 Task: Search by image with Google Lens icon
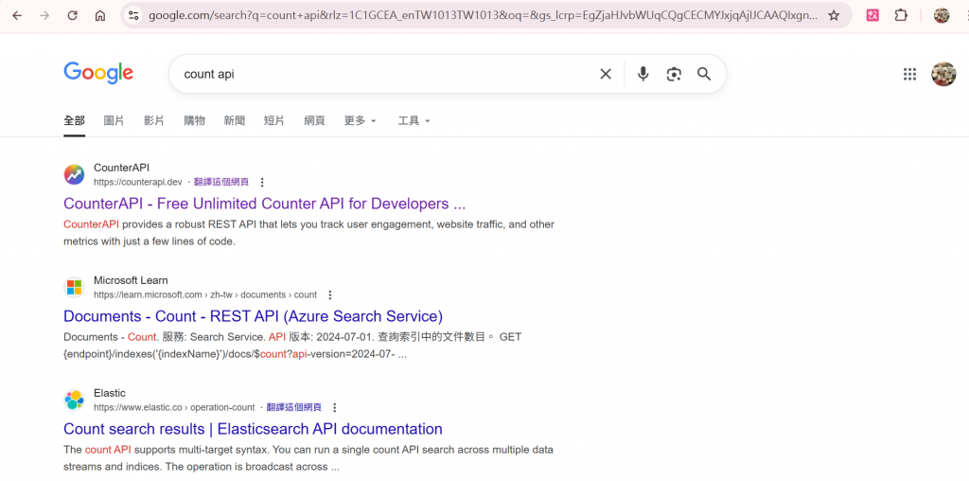coord(674,74)
